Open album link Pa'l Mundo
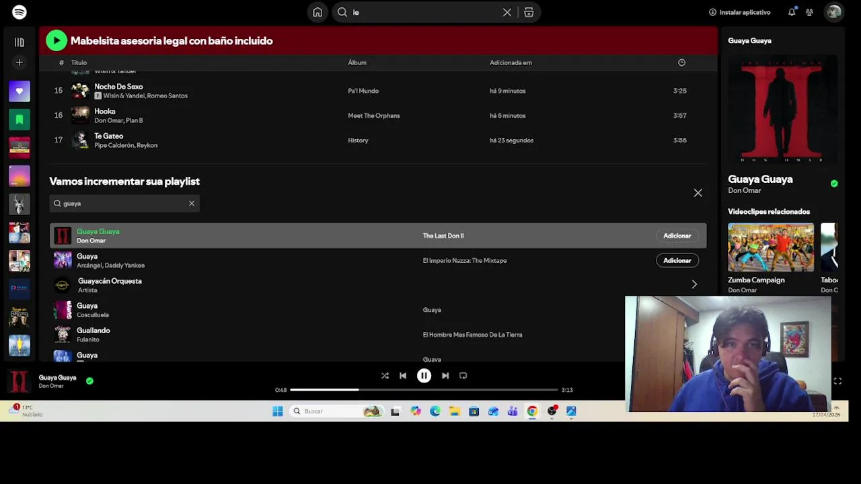The image size is (861, 484). point(363,91)
